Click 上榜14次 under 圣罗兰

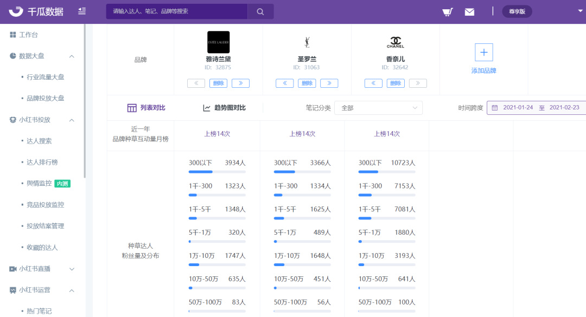point(302,134)
